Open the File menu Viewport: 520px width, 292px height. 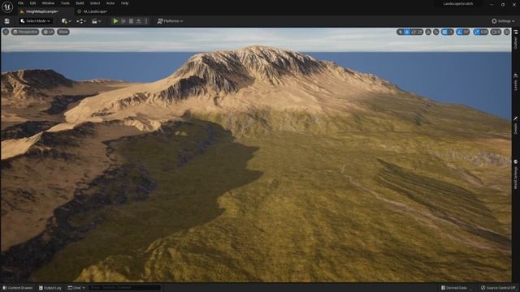[20, 3]
